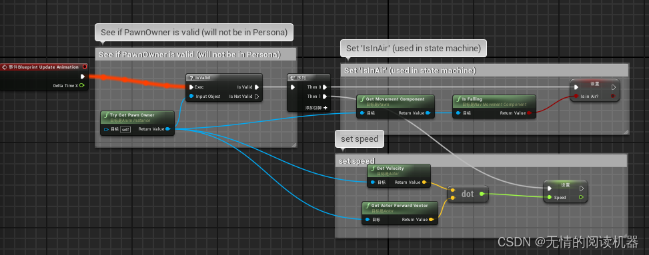
Task: Select the IsValid node title
Action: [x=203, y=77]
